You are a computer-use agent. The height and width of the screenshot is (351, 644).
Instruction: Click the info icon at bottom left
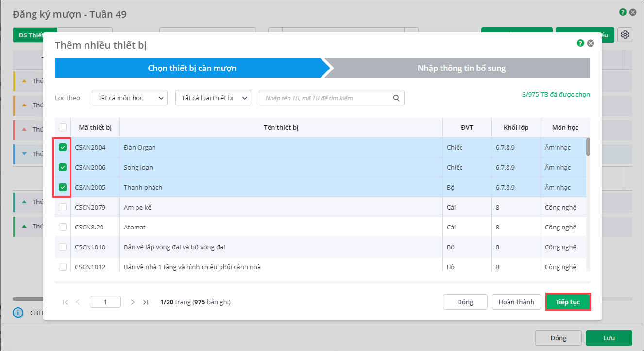(x=18, y=313)
